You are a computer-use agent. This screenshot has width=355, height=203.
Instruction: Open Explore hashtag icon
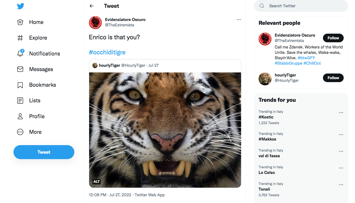pyautogui.click(x=20, y=38)
